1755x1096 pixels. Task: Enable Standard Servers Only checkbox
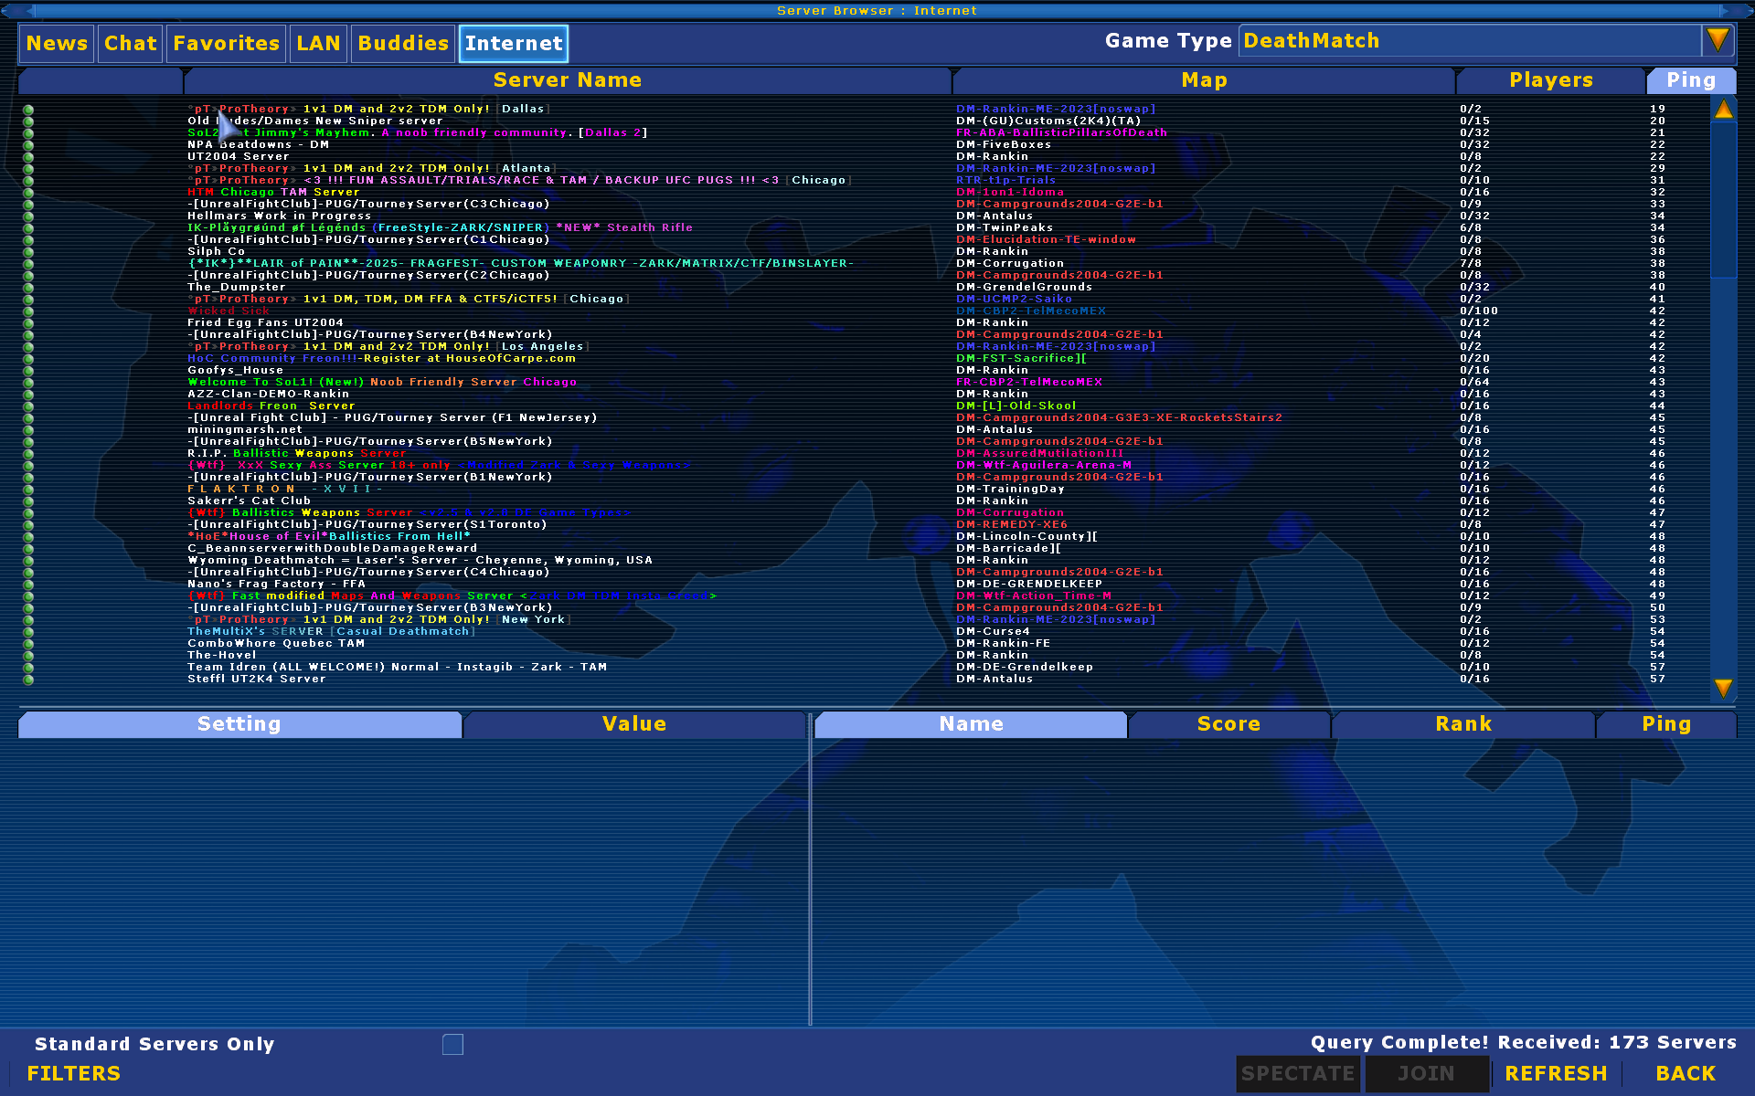point(452,1044)
